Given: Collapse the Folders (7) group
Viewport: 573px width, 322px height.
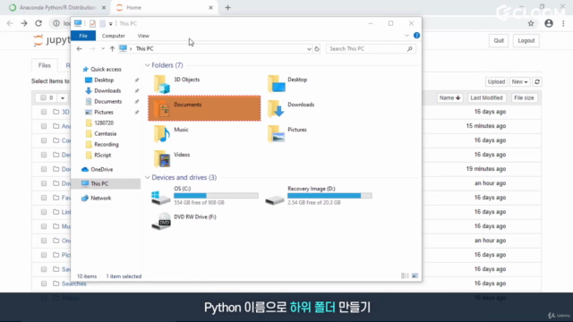Looking at the screenshot, I should [147, 65].
